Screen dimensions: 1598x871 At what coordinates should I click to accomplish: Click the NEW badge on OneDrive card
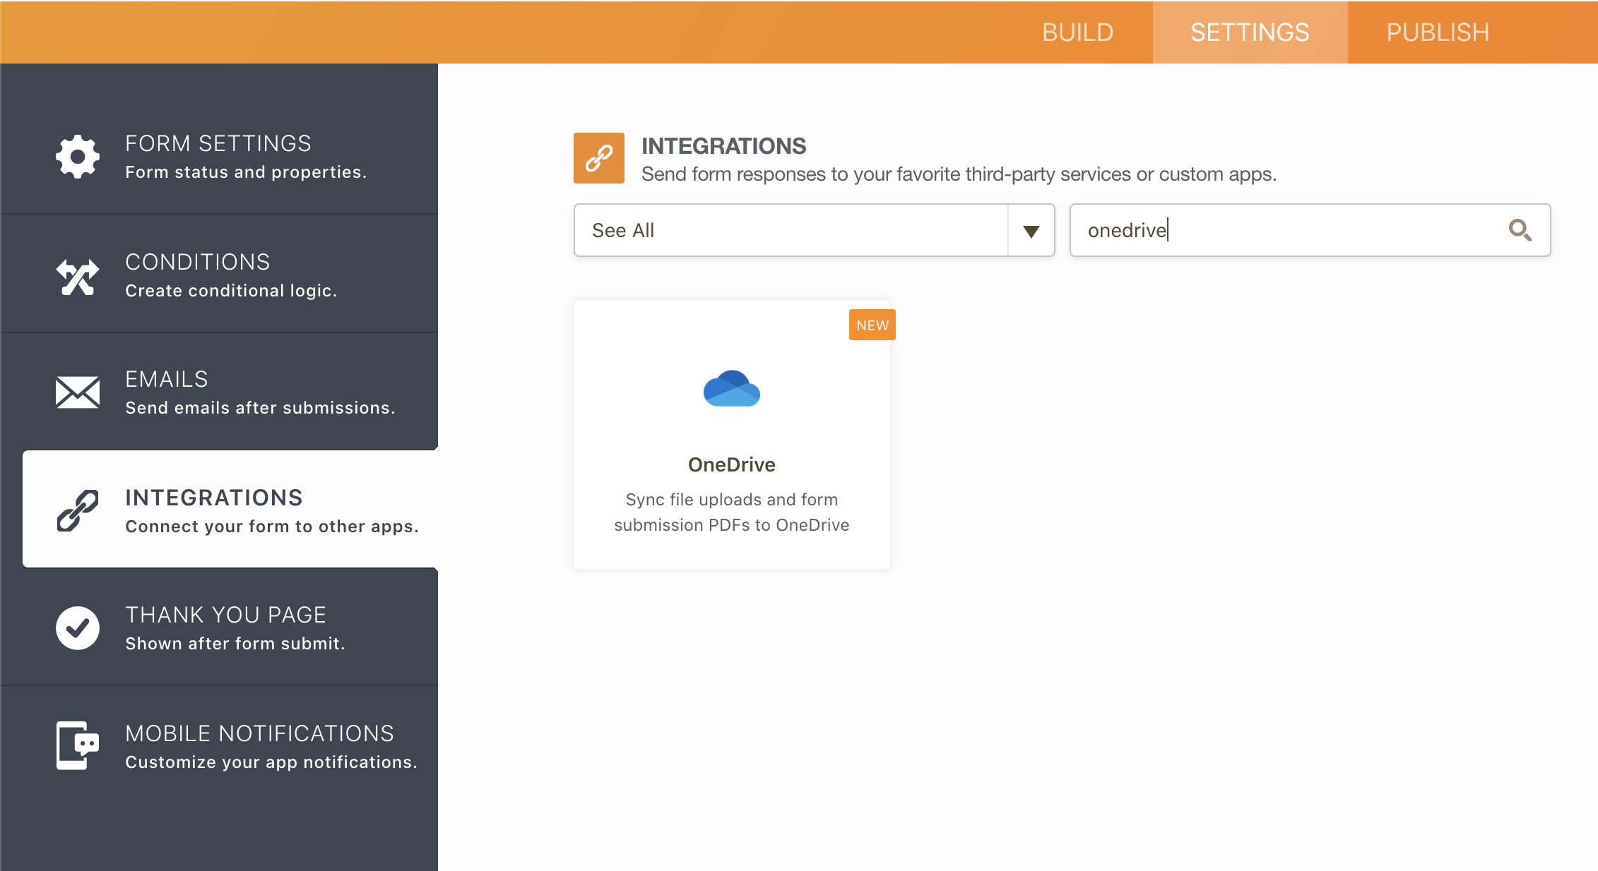tap(872, 325)
